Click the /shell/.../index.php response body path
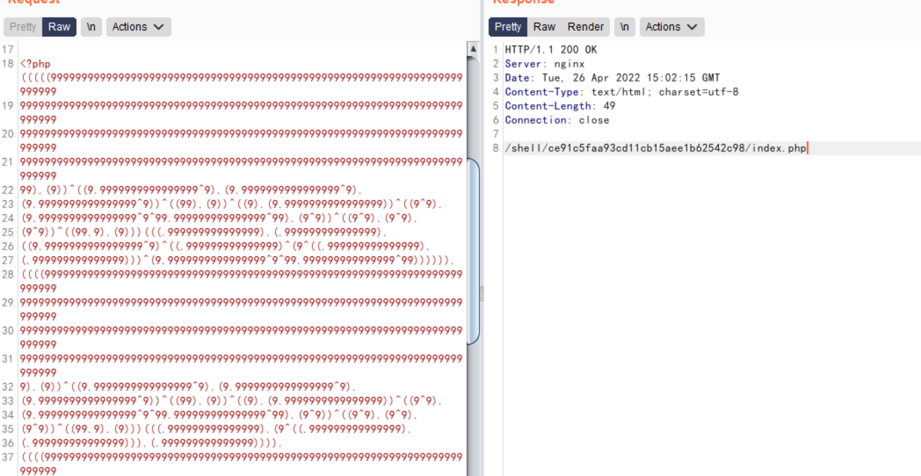921x476 pixels. pos(656,148)
